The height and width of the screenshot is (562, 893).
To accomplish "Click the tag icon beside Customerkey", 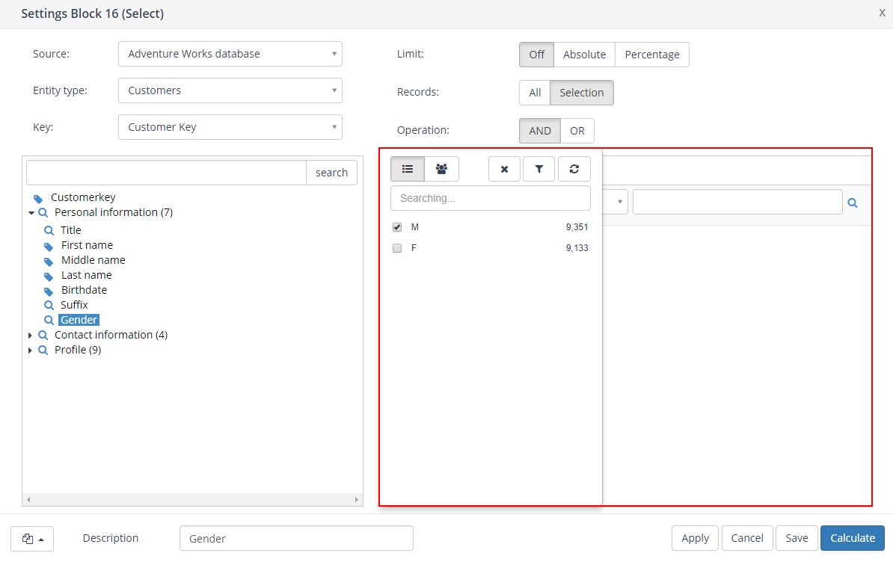I will (x=38, y=198).
